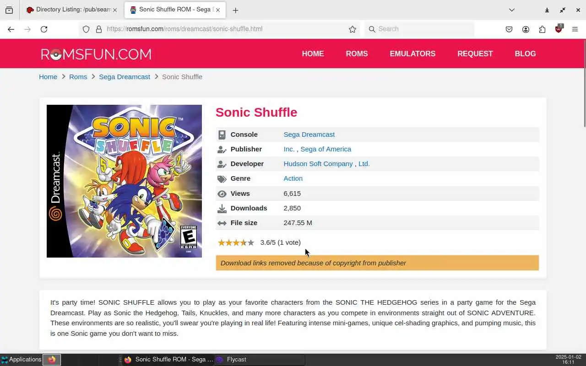The width and height of the screenshot is (586, 366).
Task: Open the Action genre link
Action: [293, 178]
